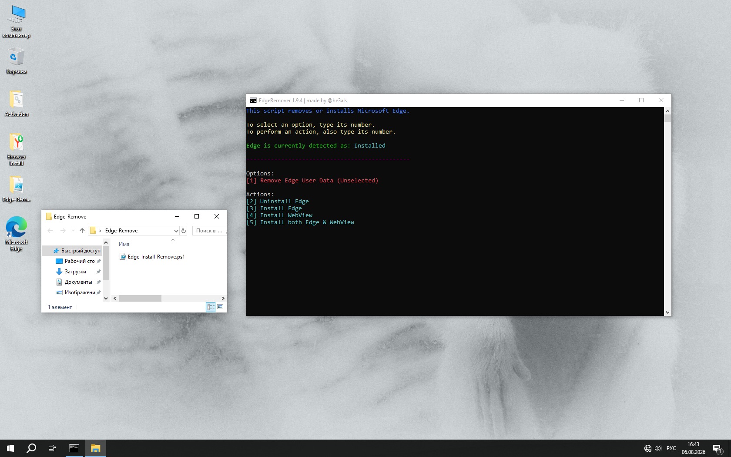731x457 pixels.
Task: Switch to File Explorer taskbar button
Action: [x=95, y=448]
